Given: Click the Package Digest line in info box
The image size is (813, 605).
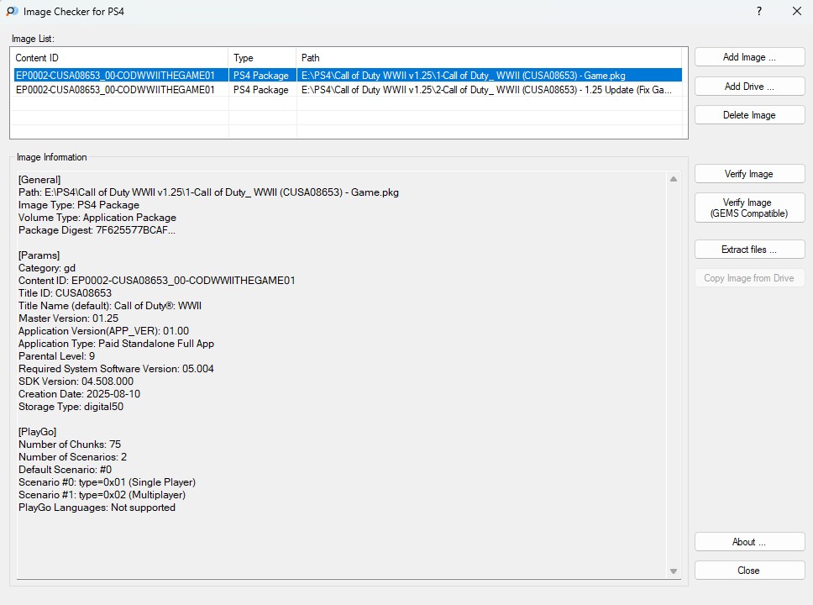Looking at the screenshot, I should coord(97,230).
